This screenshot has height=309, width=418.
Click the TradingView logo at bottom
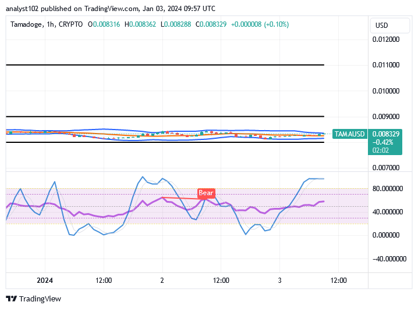coord(34,299)
